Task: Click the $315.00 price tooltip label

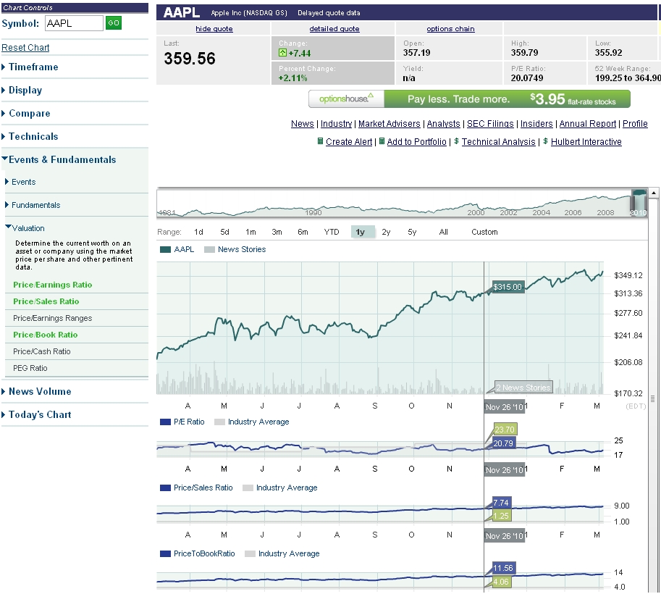Action: (x=508, y=287)
